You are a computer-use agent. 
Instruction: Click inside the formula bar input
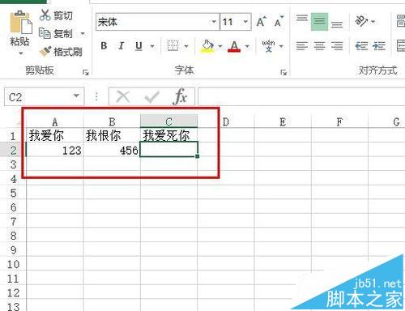pos(301,96)
